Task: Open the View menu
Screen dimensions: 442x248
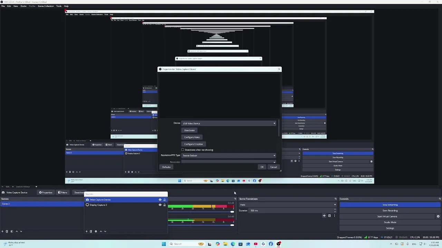Action: point(16,6)
